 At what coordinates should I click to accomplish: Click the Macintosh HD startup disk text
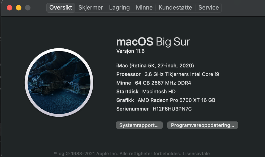[x=159, y=92]
